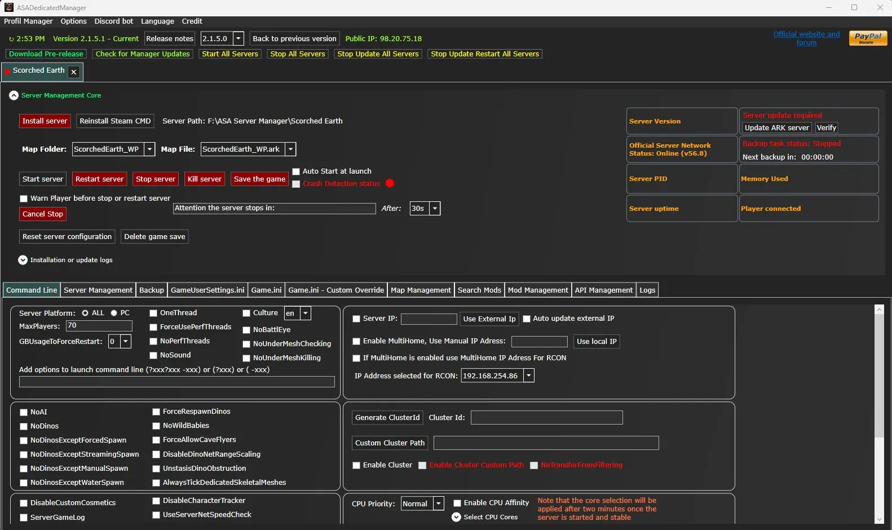The image size is (892, 530).
Task: Click Download Pre-release
Action: (46, 54)
